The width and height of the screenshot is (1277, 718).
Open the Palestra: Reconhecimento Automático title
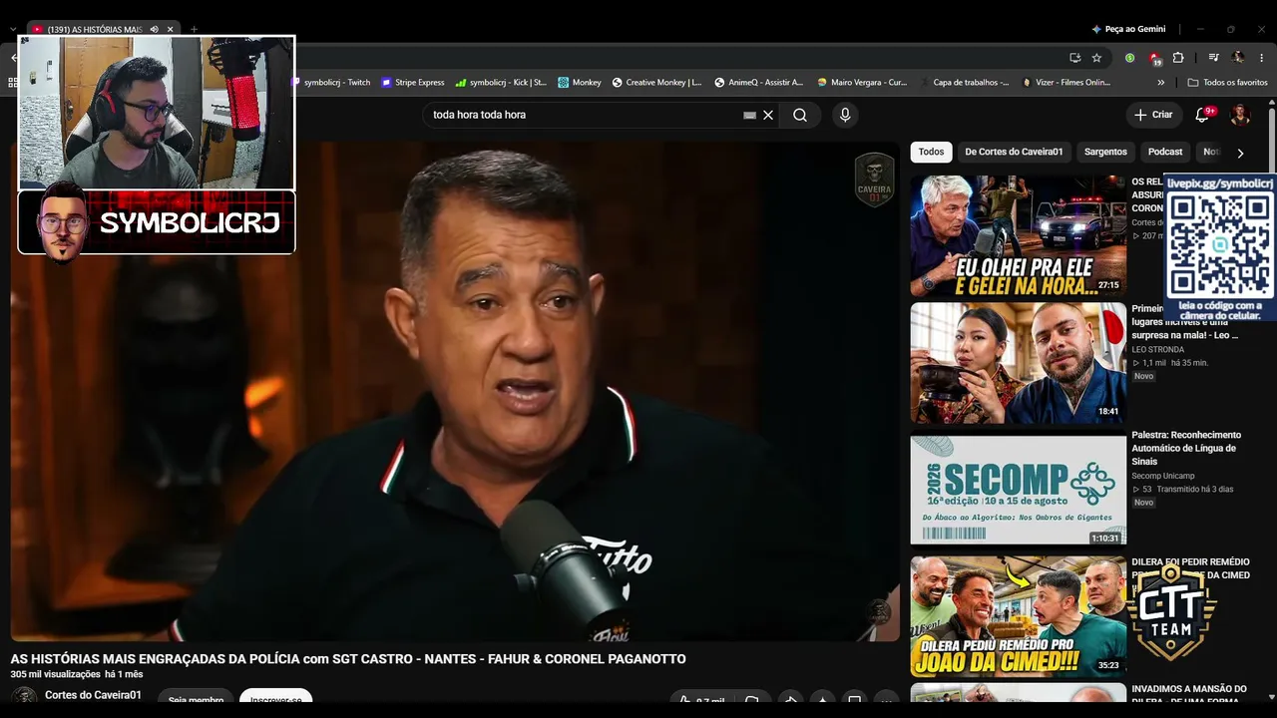(1186, 448)
